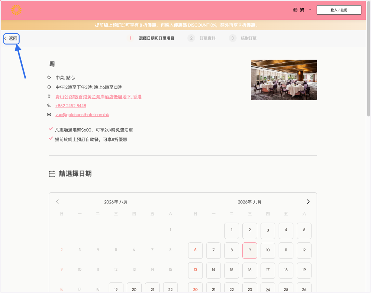Click the 登入 / 註冊 button
This screenshot has height=293, width=371.
pyautogui.click(x=339, y=10)
